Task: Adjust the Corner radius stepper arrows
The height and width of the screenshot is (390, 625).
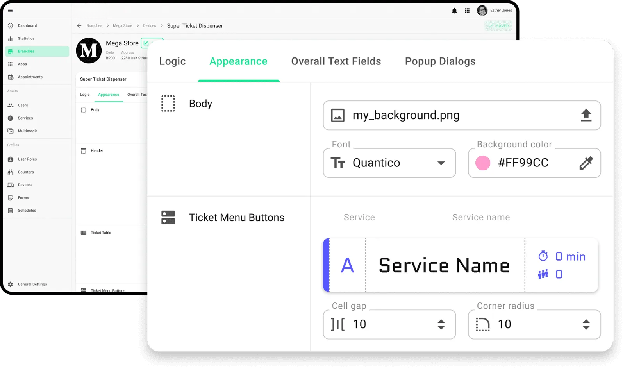Action: pyautogui.click(x=586, y=324)
